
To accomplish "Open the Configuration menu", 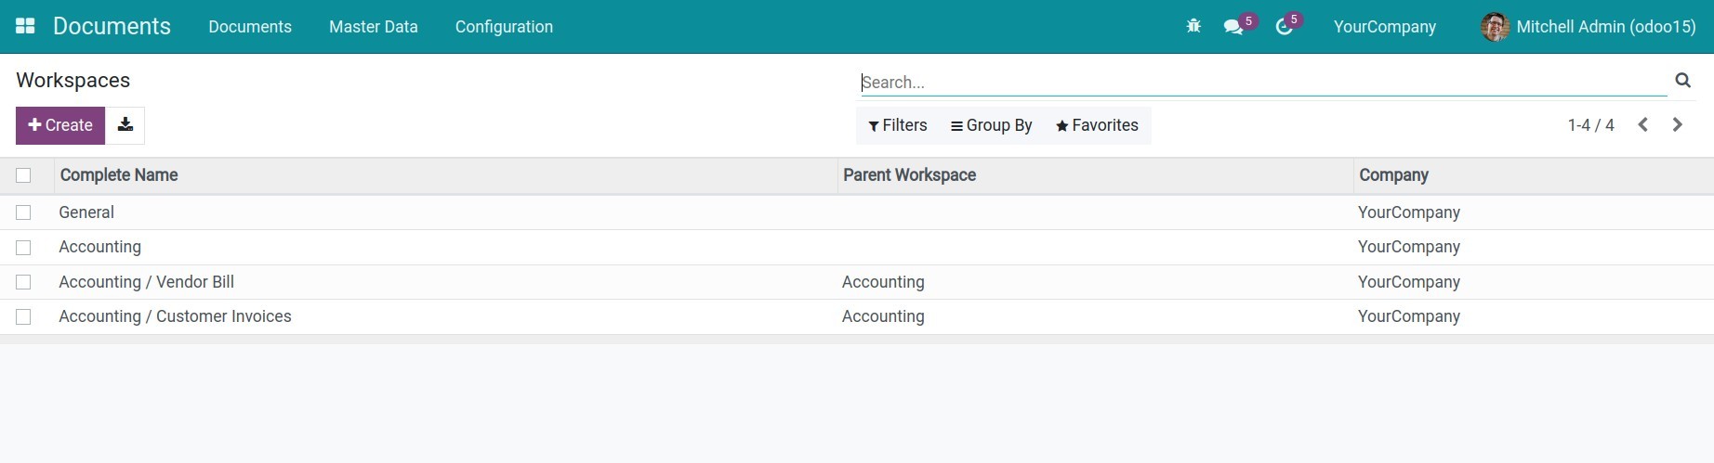I will [504, 27].
